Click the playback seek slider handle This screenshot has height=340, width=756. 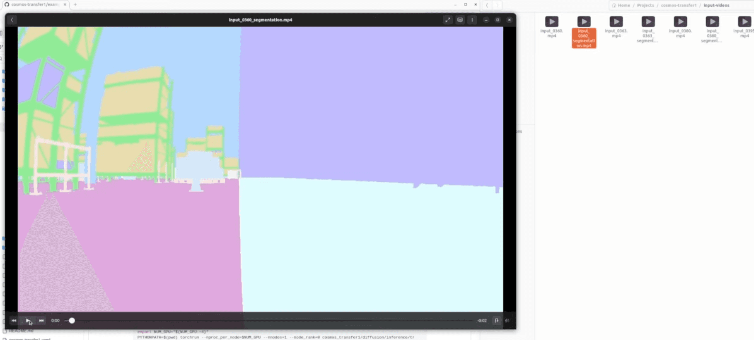coord(72,321)
